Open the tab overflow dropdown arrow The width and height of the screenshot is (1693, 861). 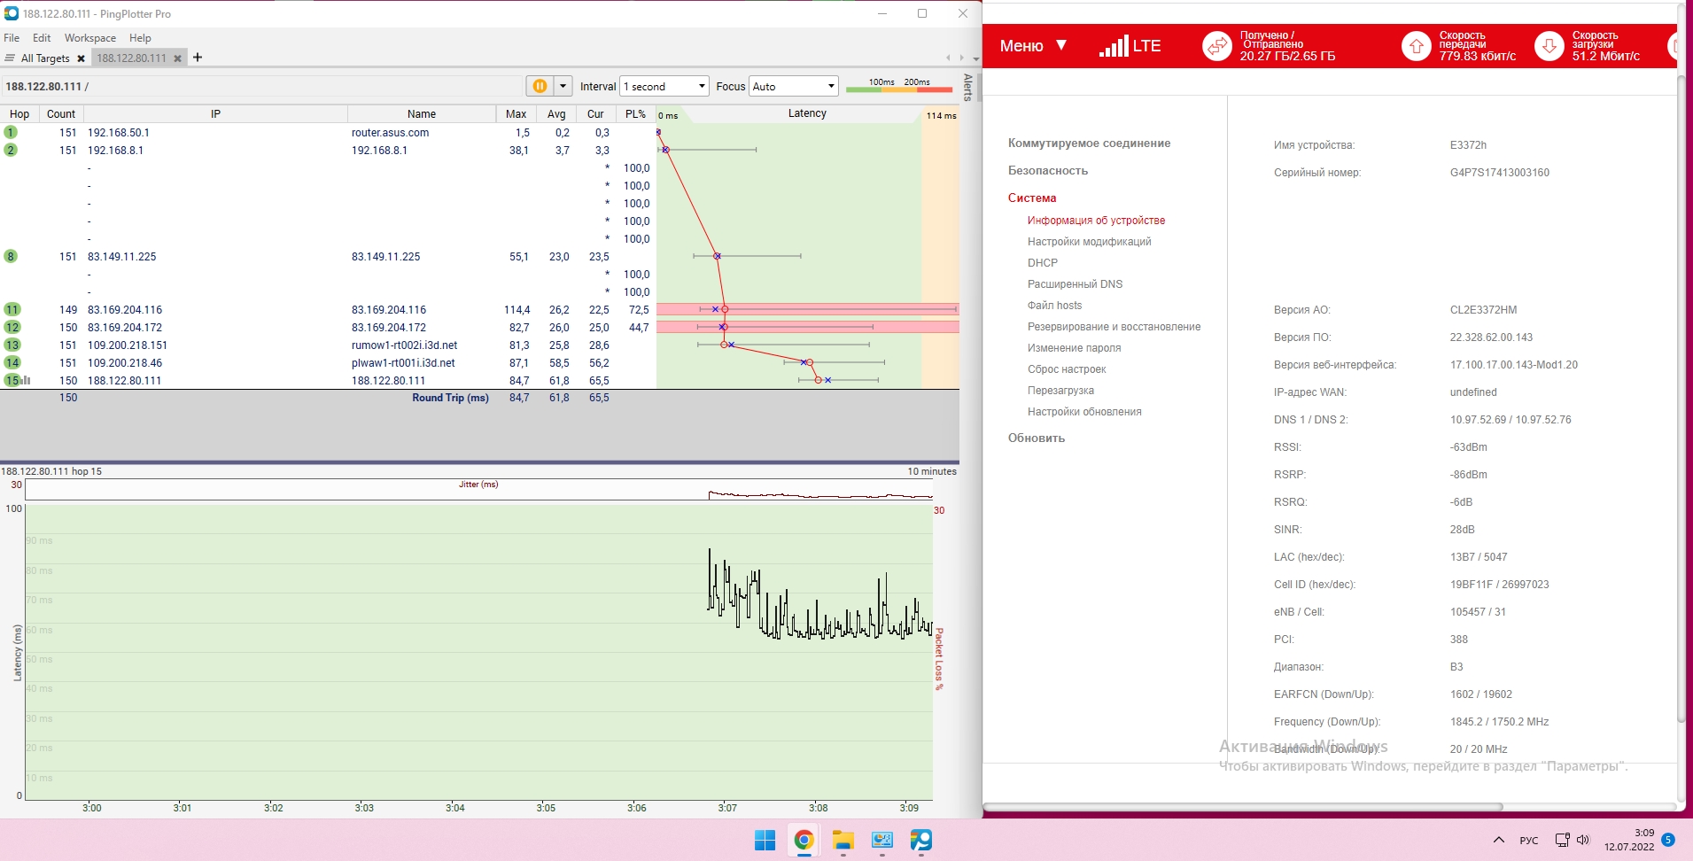coord(976,58)
